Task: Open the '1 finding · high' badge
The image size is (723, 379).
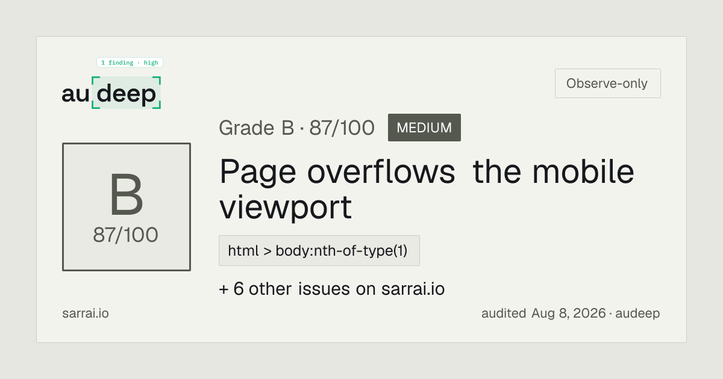Action: pos(130,63)
